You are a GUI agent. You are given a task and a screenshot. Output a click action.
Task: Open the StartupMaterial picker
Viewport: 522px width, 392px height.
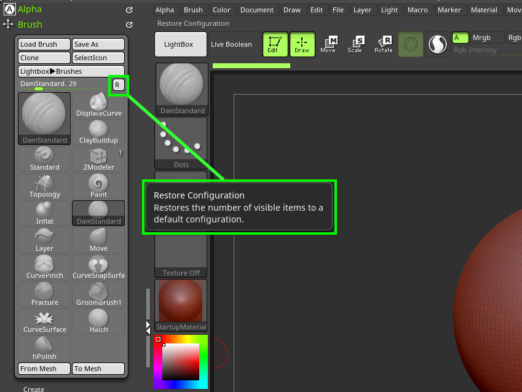181,305
